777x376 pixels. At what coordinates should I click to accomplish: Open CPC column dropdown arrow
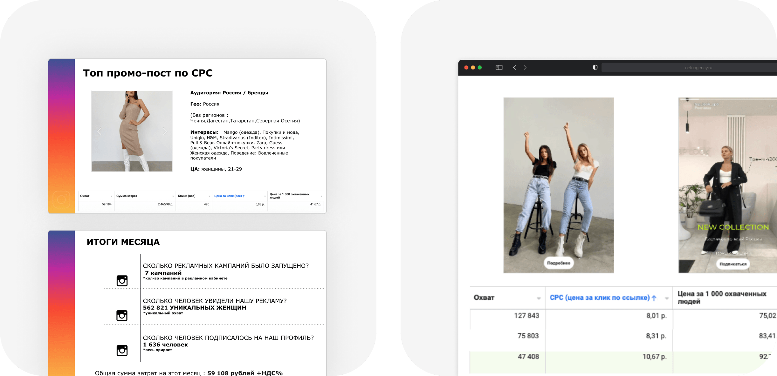tap(667, 298)
